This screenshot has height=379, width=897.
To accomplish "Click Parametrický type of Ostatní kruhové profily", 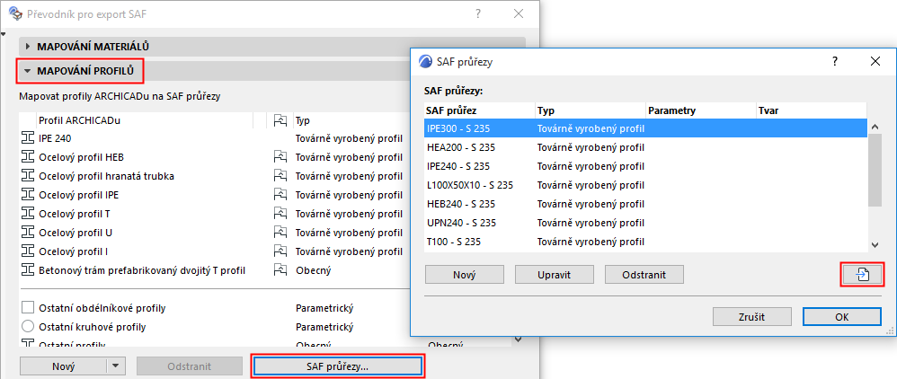I will 324,327.
